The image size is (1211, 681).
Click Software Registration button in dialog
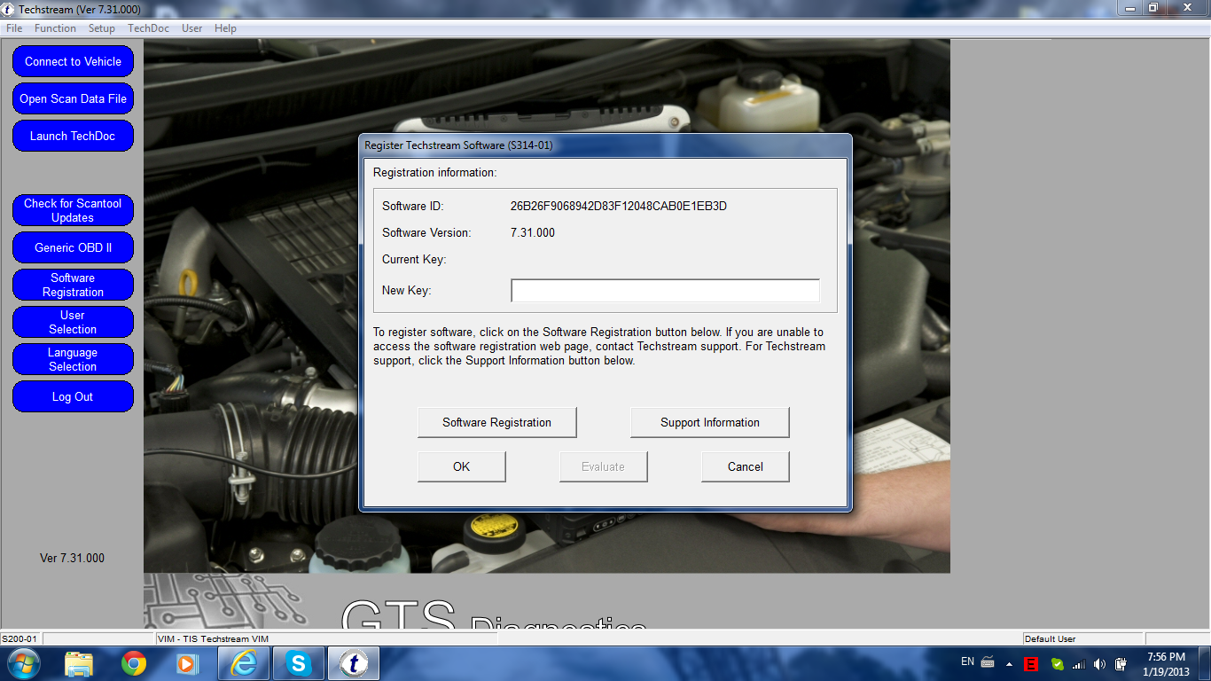point(496,423)
